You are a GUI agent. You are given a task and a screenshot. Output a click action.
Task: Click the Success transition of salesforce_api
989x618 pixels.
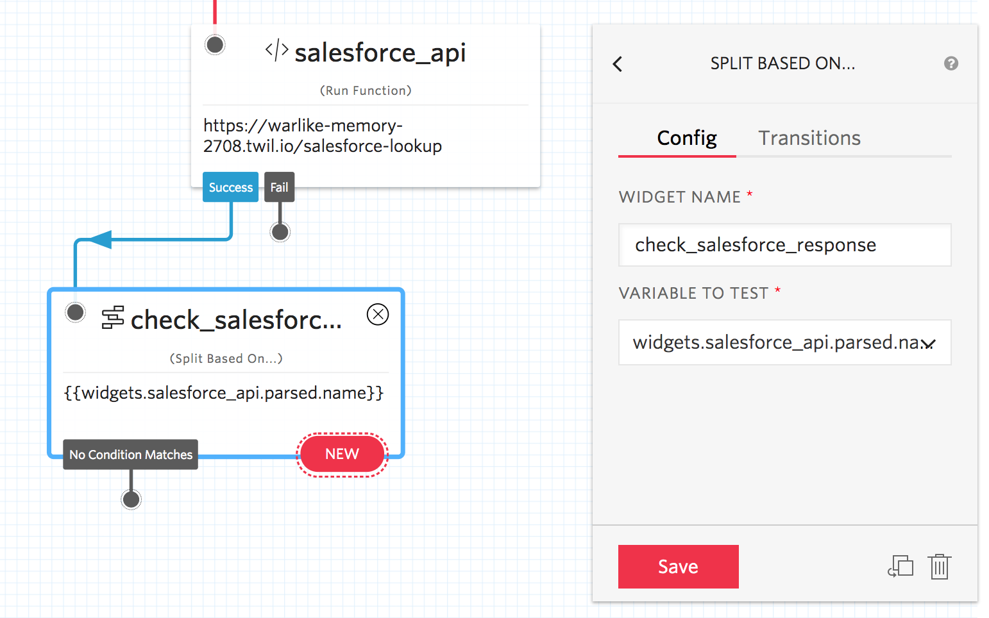(x=230, y=187)
